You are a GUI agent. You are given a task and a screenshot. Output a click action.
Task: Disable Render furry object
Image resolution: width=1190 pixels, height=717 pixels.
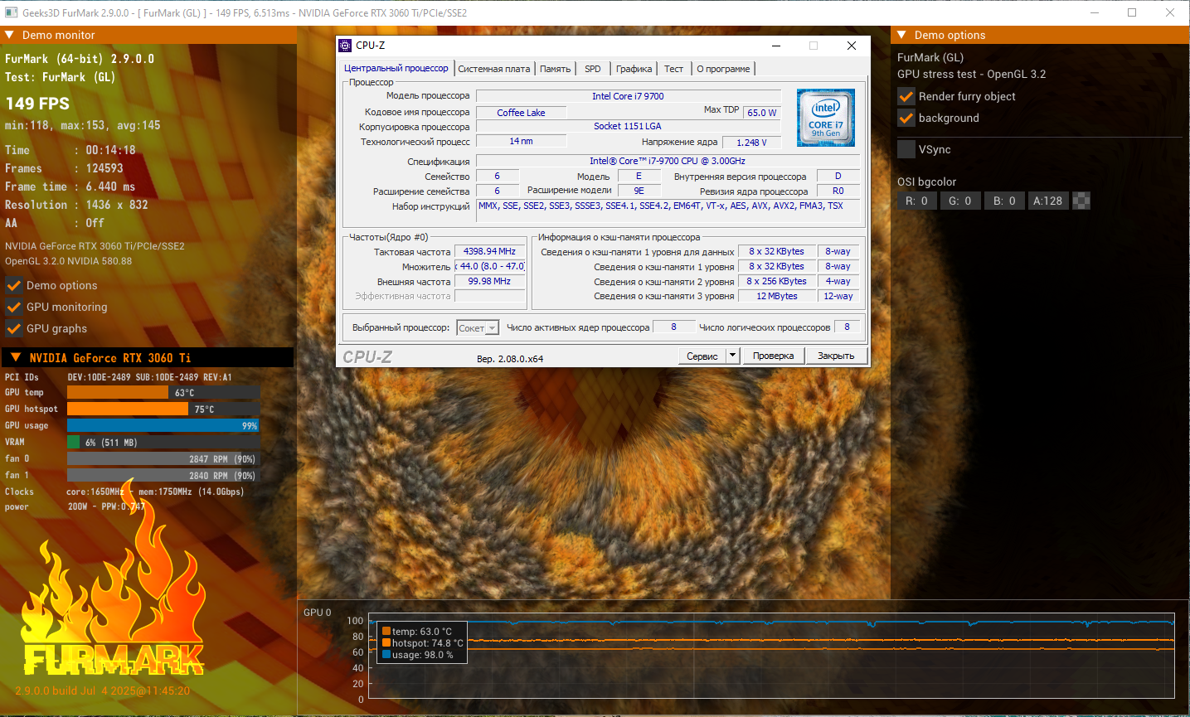point(906,96)
